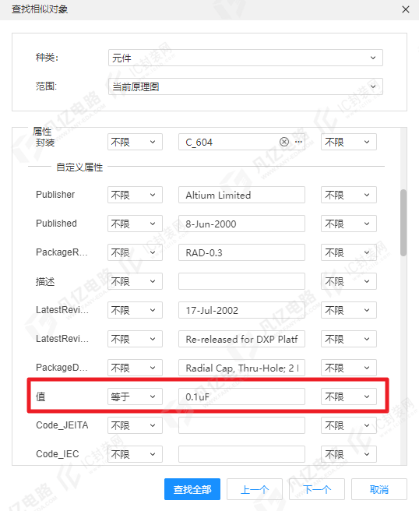Open Code_JEITA row right 不限 dropdown
Image resolution: width=419 pixels, height=511 pixels.
(x=349, y=425)
